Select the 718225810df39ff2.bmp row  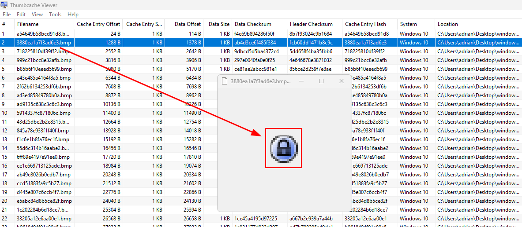pos(44,51)
